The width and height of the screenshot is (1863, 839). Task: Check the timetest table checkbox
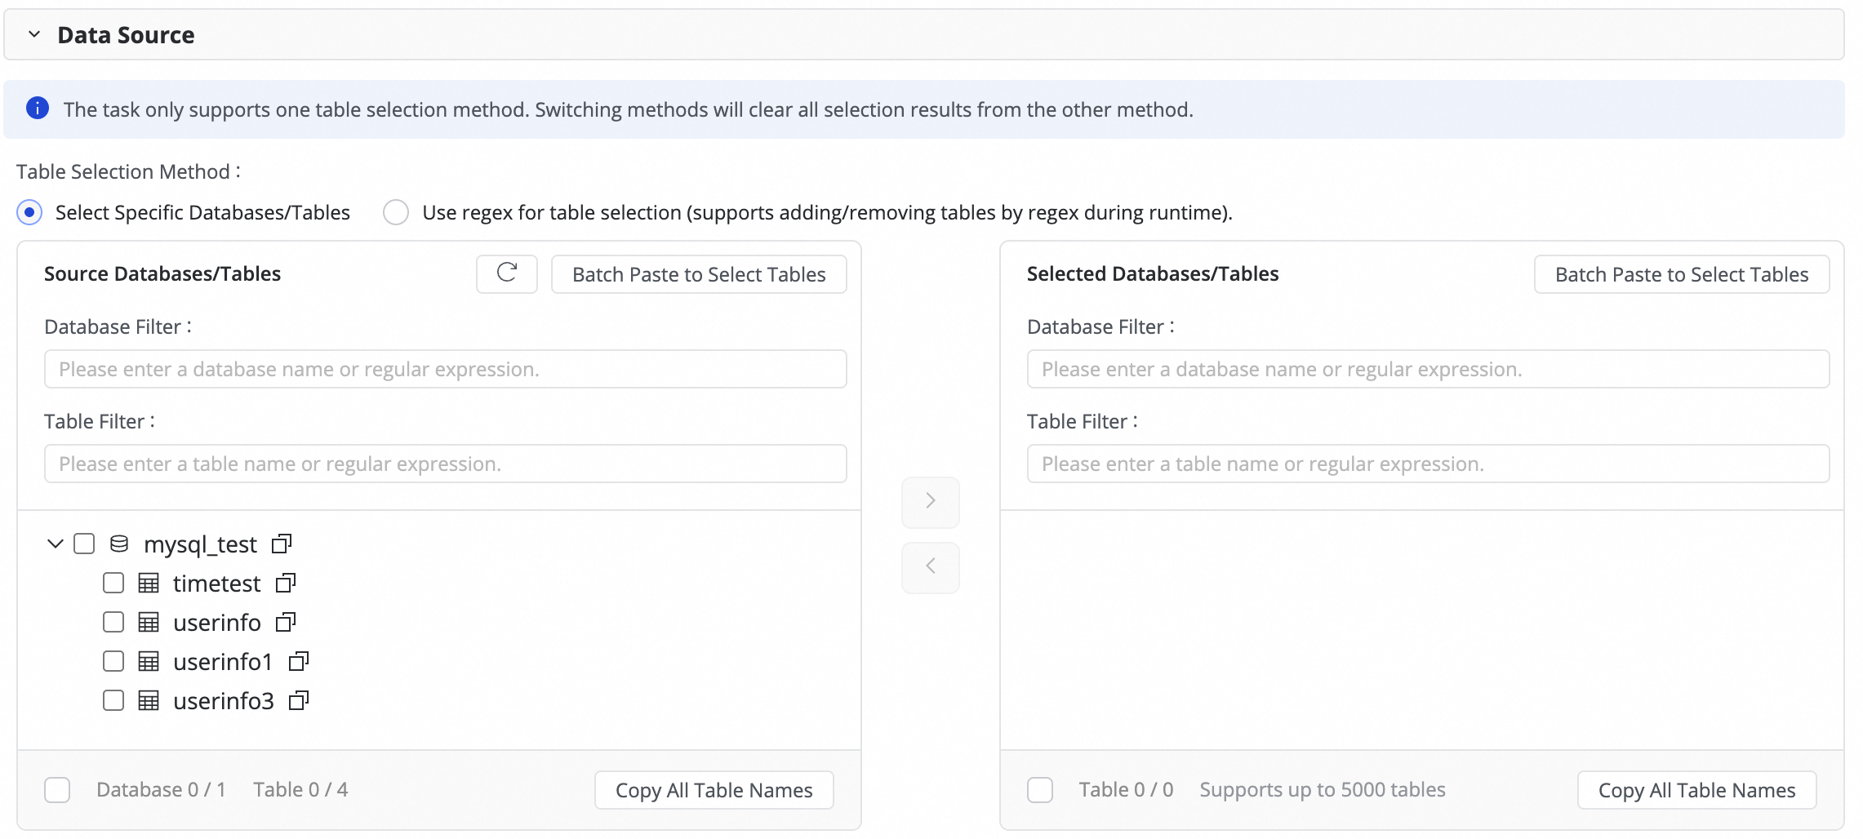coord(113,583)
